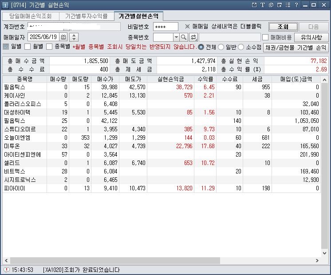Toggle the 일별 checkbox
The width and height of the screenshot is (331, 275).
click(x=6, y=47)
